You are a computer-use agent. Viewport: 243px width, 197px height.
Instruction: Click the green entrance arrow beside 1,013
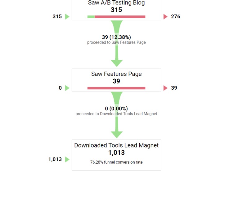pos(67,160)
